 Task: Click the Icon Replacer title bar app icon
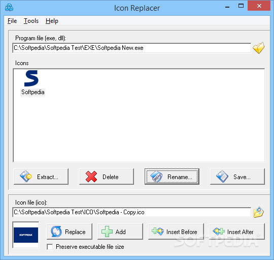9,8
